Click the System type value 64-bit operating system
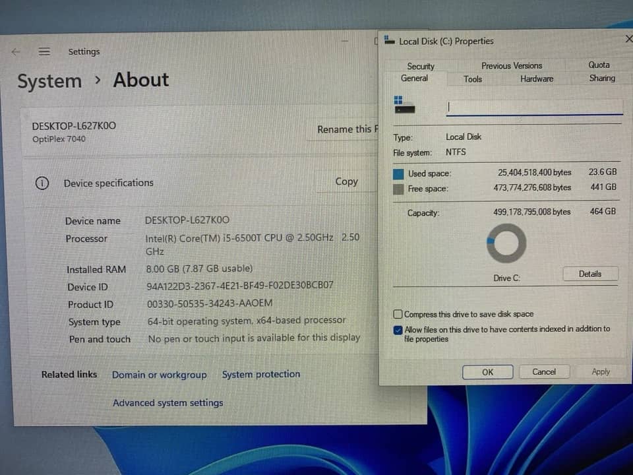This screenshot has height=475, width=633. click(x=246, y=321)
